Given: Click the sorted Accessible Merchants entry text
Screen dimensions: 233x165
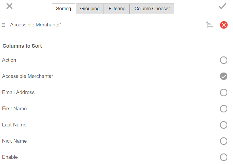Looking at the screenshot, I should coord(36,25).
